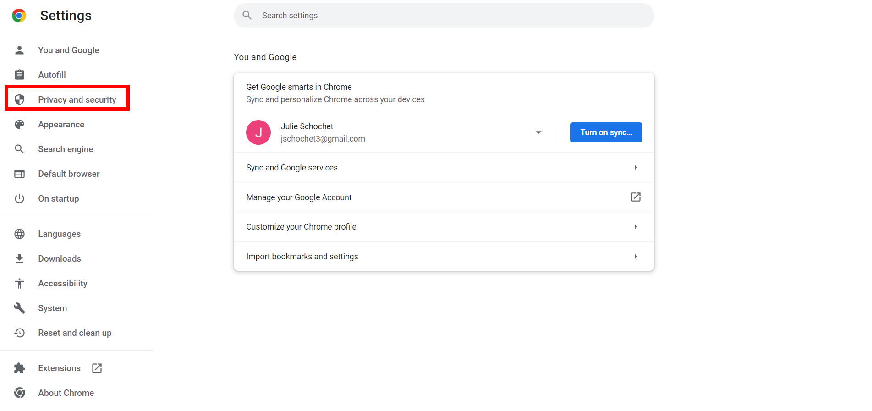872x411 pixels.
Task: Click the On startup power icon
Action: point(19,198)
